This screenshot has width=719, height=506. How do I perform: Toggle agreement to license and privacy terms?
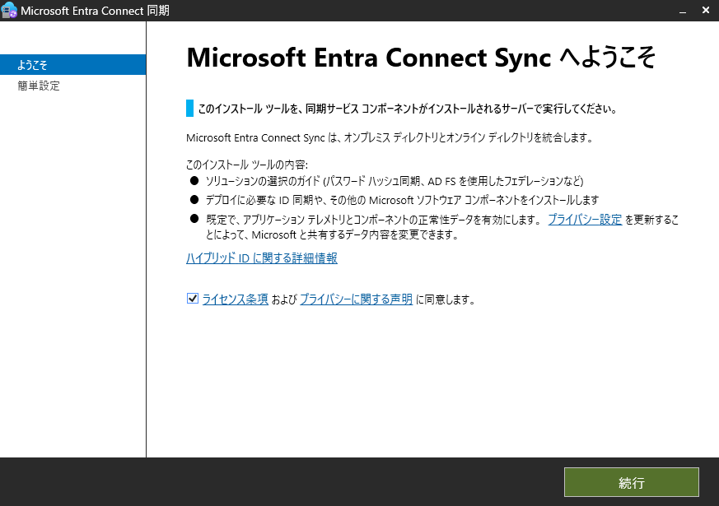pos(192,298)
